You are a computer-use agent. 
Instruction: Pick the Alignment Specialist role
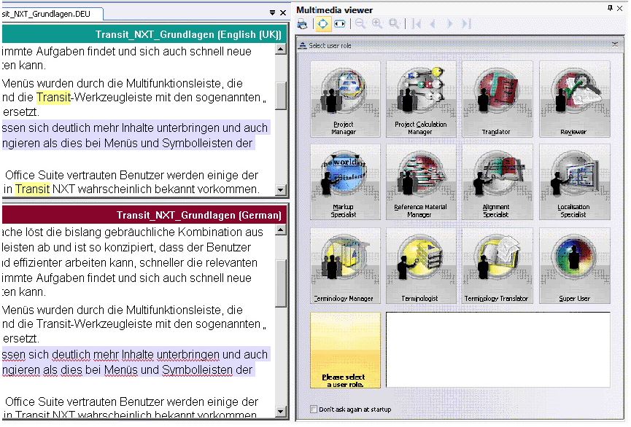coord(497,181)
